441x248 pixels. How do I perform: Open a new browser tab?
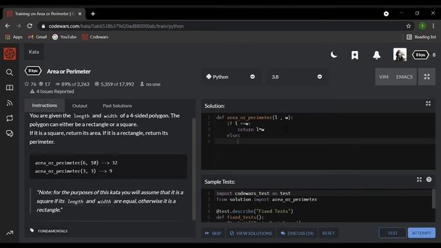tap(93, 14)
